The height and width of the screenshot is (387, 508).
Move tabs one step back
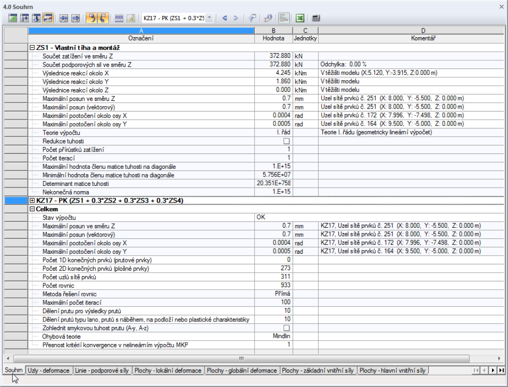(x=484, y=370)
